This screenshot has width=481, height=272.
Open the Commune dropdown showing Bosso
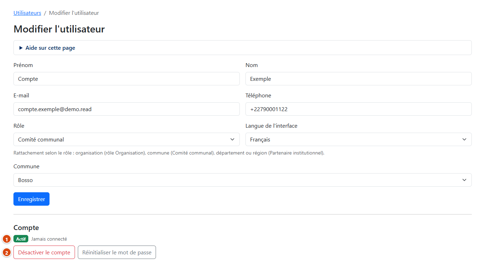(x=243, y=180)
